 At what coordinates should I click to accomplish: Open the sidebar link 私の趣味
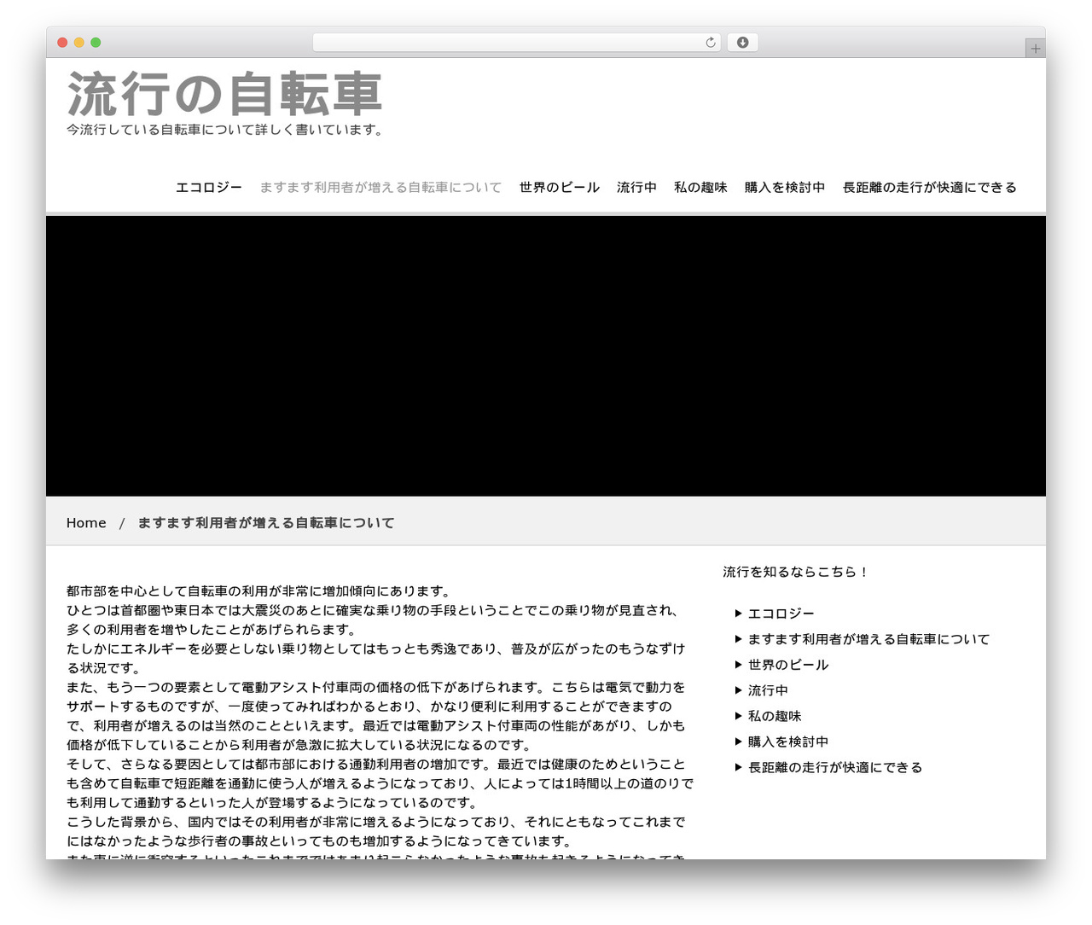[x=775, y=716]
